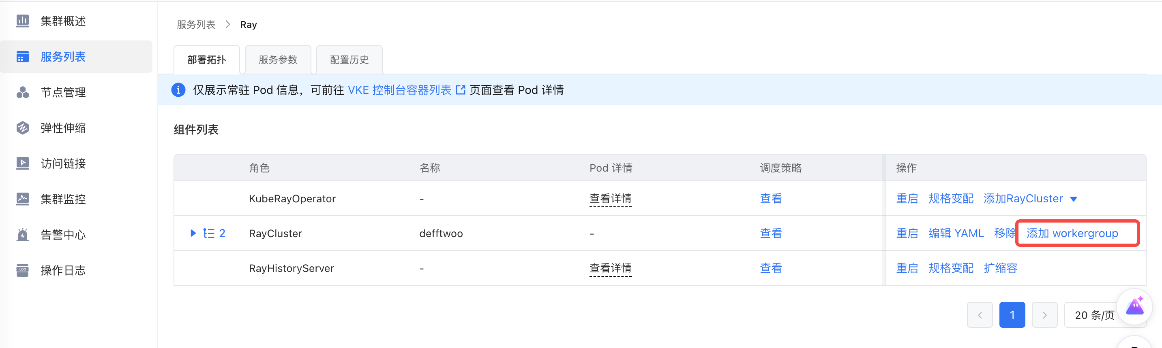1162x348 pixels.
Task: Open the AI assistant floating icon
Action: [1134, 307]
